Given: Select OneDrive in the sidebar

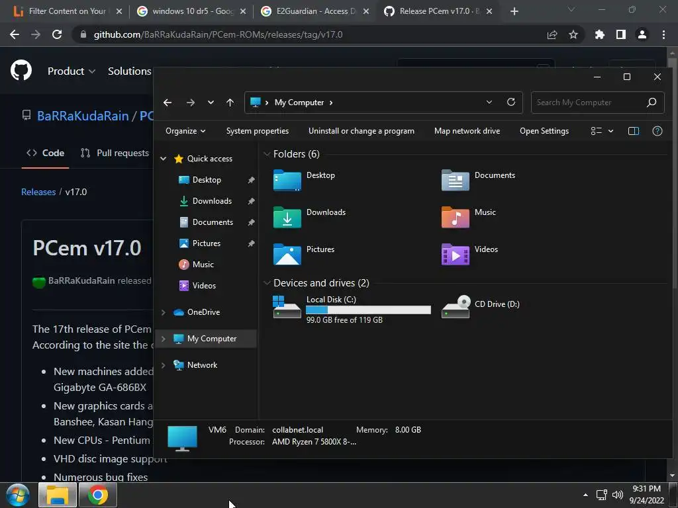Looking at the screenshot, I should pyautogui.click(x=203, y=312).
